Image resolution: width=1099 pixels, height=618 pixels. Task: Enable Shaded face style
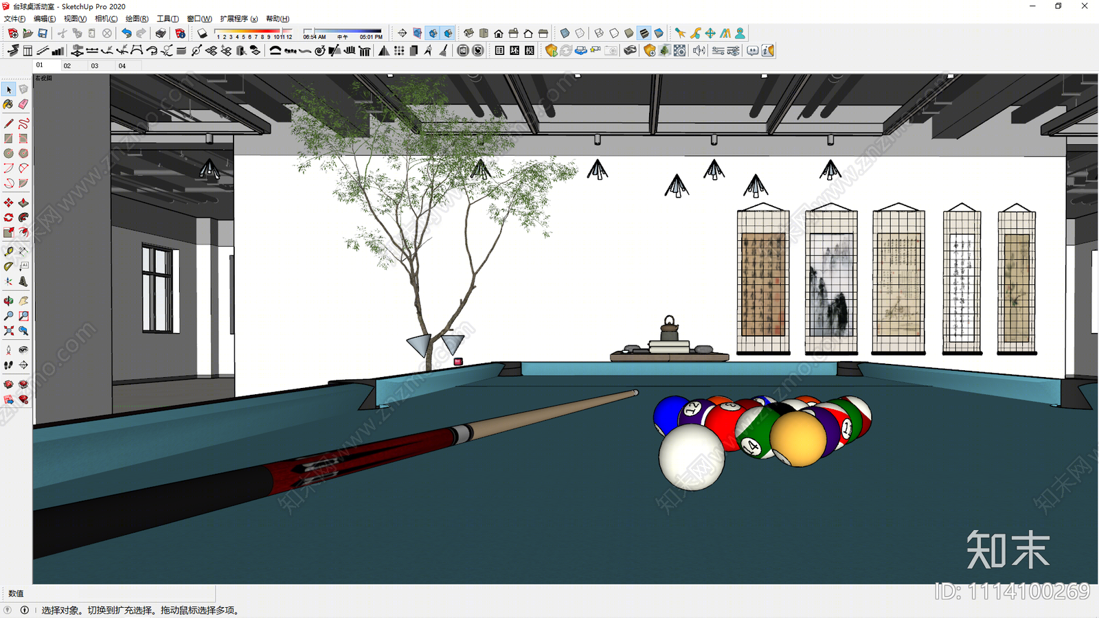point(629,33)
